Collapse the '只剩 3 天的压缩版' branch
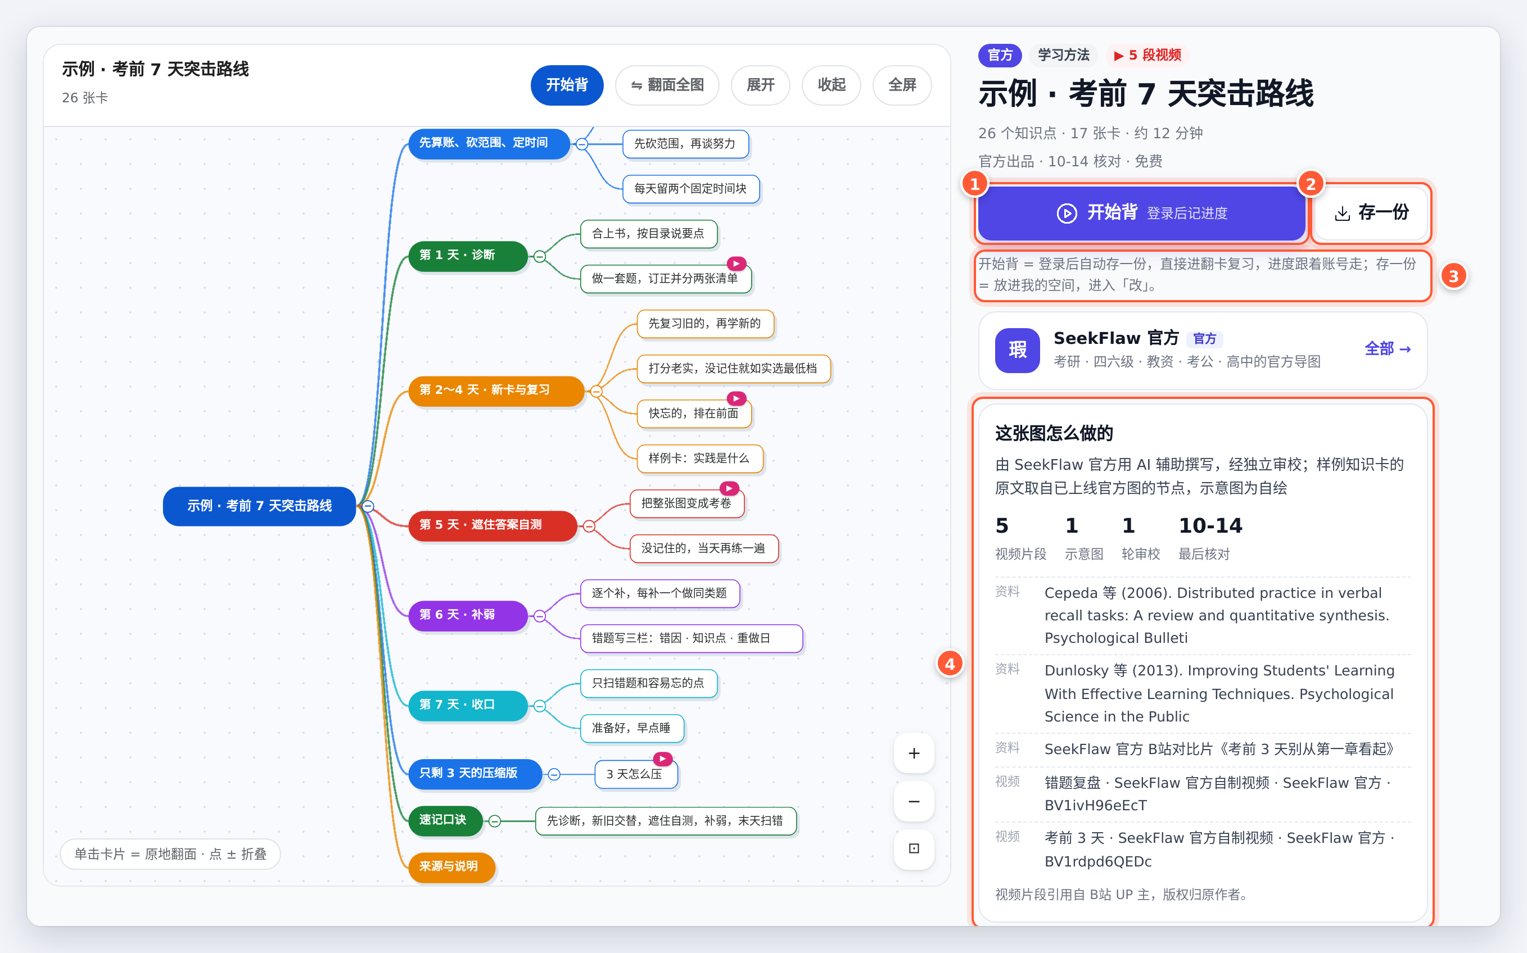This screenshot has height=953, width=1527. coord(554,775)
